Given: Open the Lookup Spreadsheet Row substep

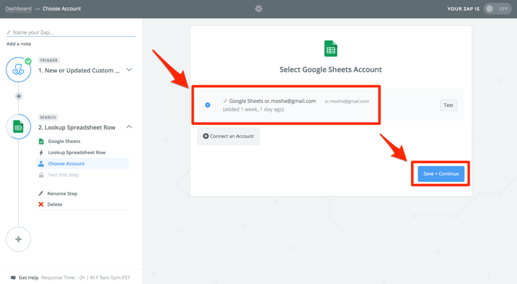Looking at the screenshot, I should pos(77,153).
